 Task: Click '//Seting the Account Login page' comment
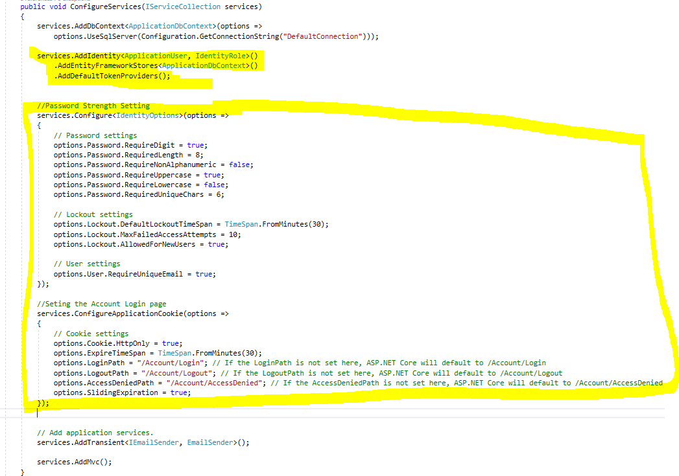102,304
